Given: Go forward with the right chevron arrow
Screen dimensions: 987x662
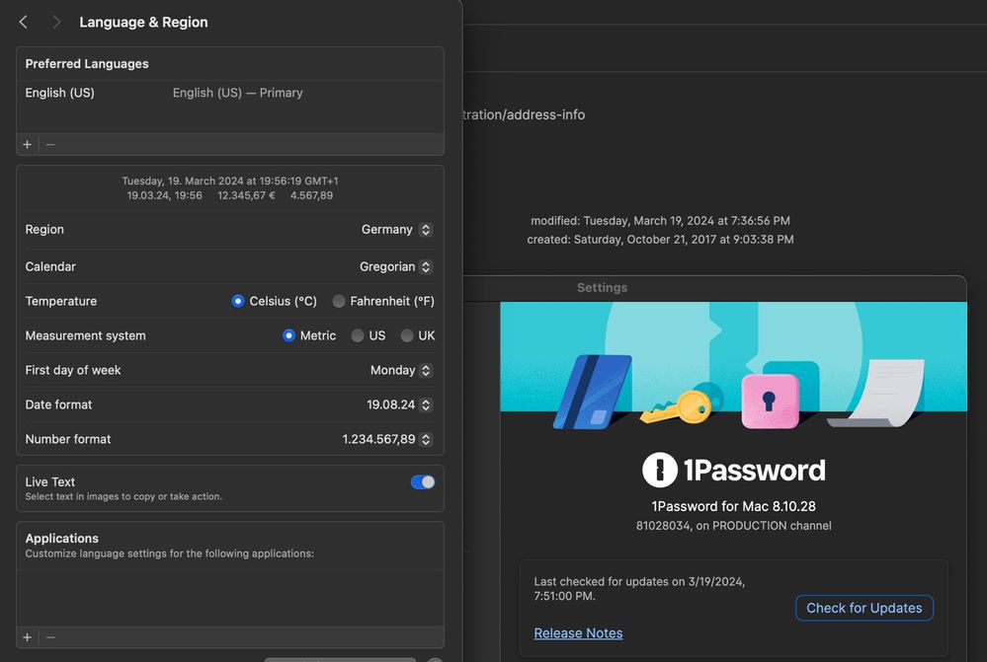Looking at the screenshot, I should (56, 22).
